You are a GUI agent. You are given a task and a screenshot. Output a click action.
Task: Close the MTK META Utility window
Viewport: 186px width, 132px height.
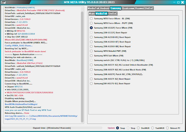click(x=183, y=2)
